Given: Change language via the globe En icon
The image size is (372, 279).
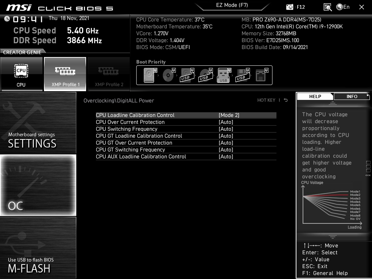Looking at the screenshot, I should point(343,7).
